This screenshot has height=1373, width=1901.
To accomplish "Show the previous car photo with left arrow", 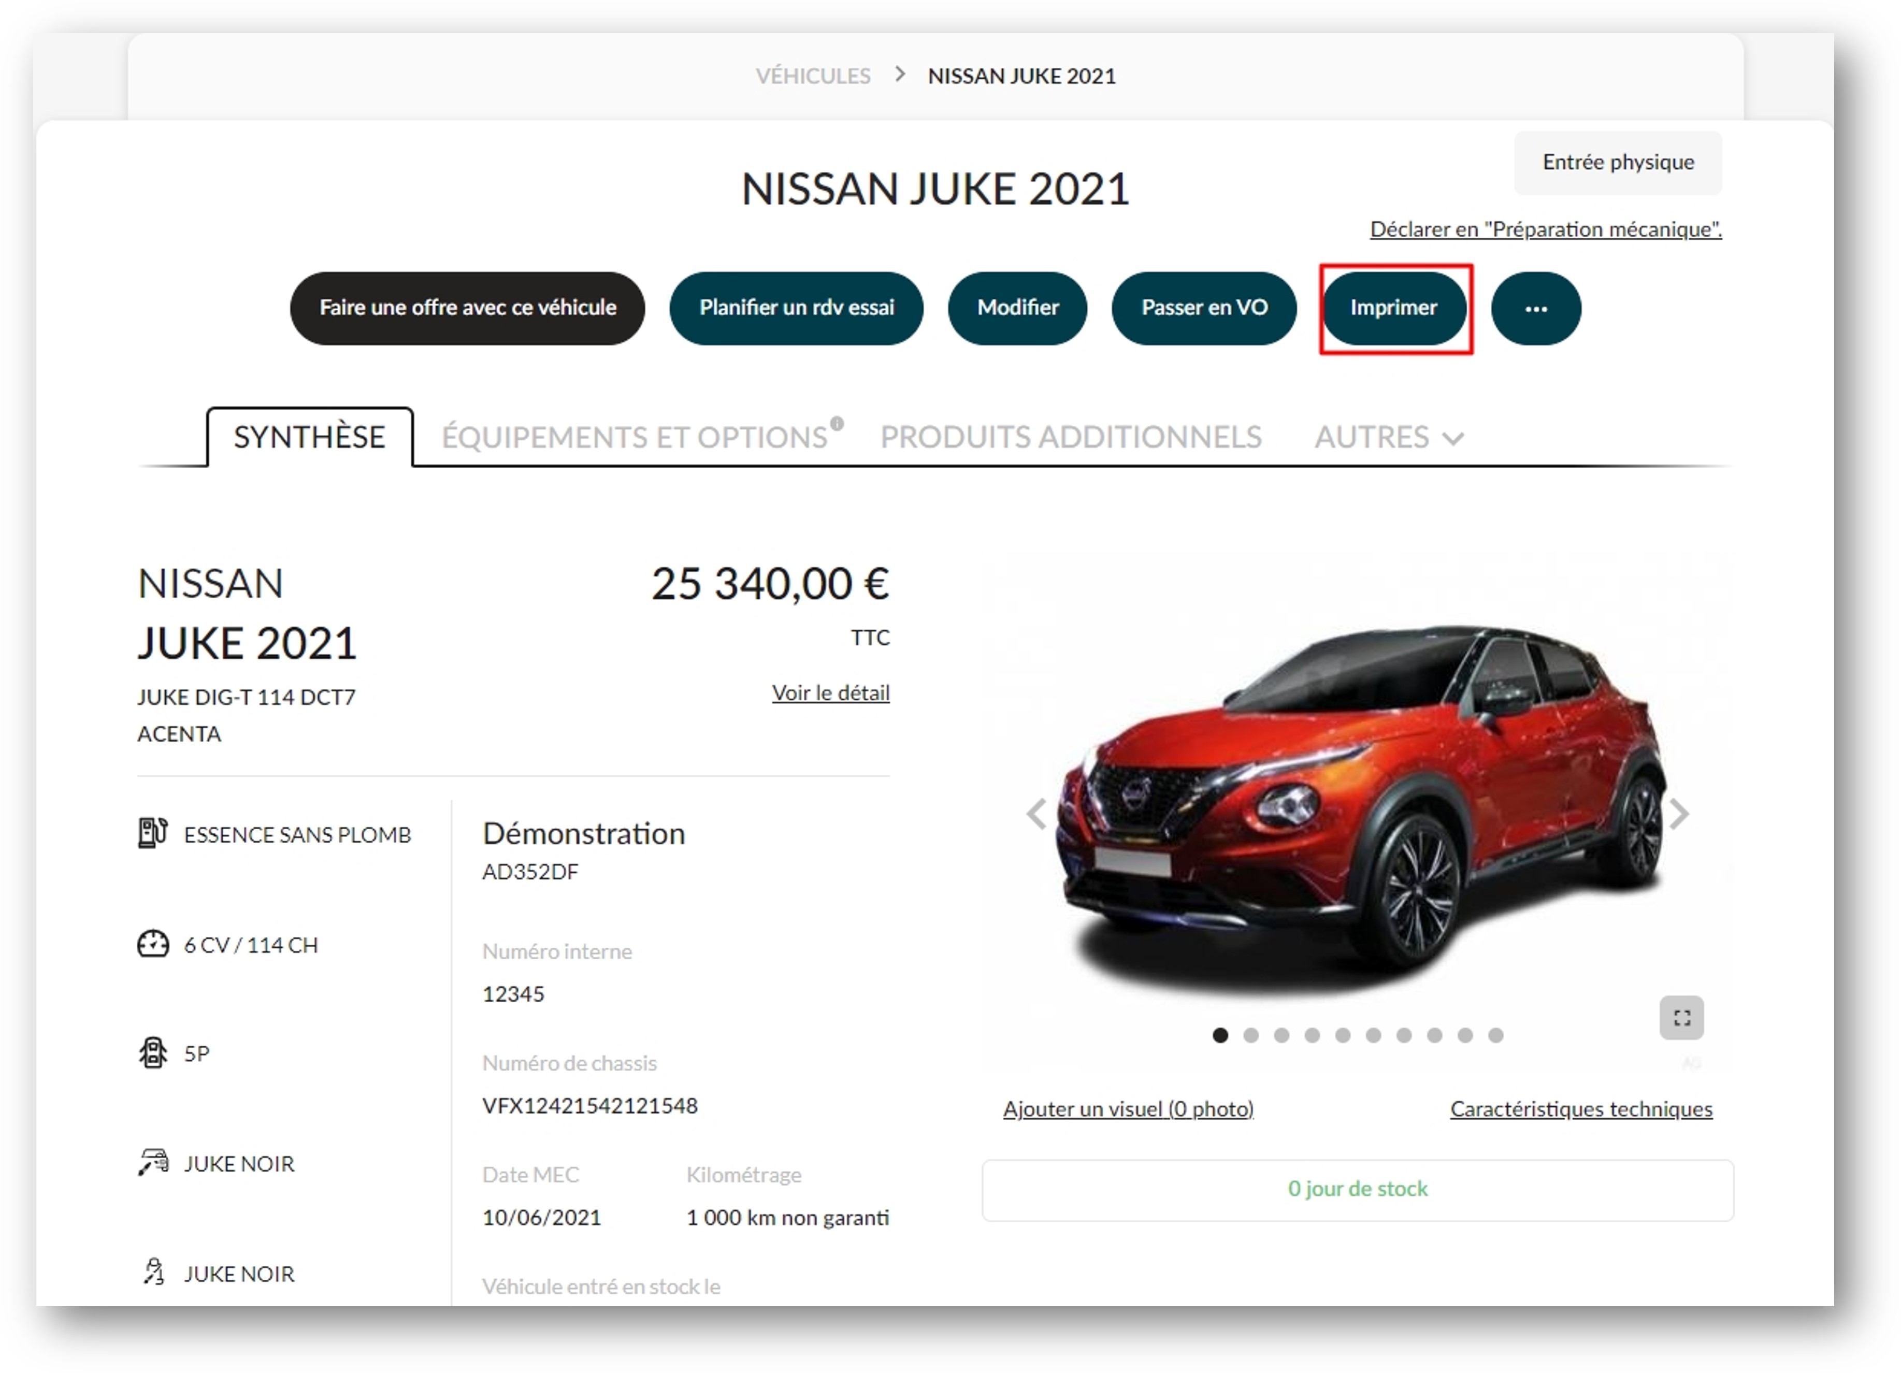I will (1038, 813).
